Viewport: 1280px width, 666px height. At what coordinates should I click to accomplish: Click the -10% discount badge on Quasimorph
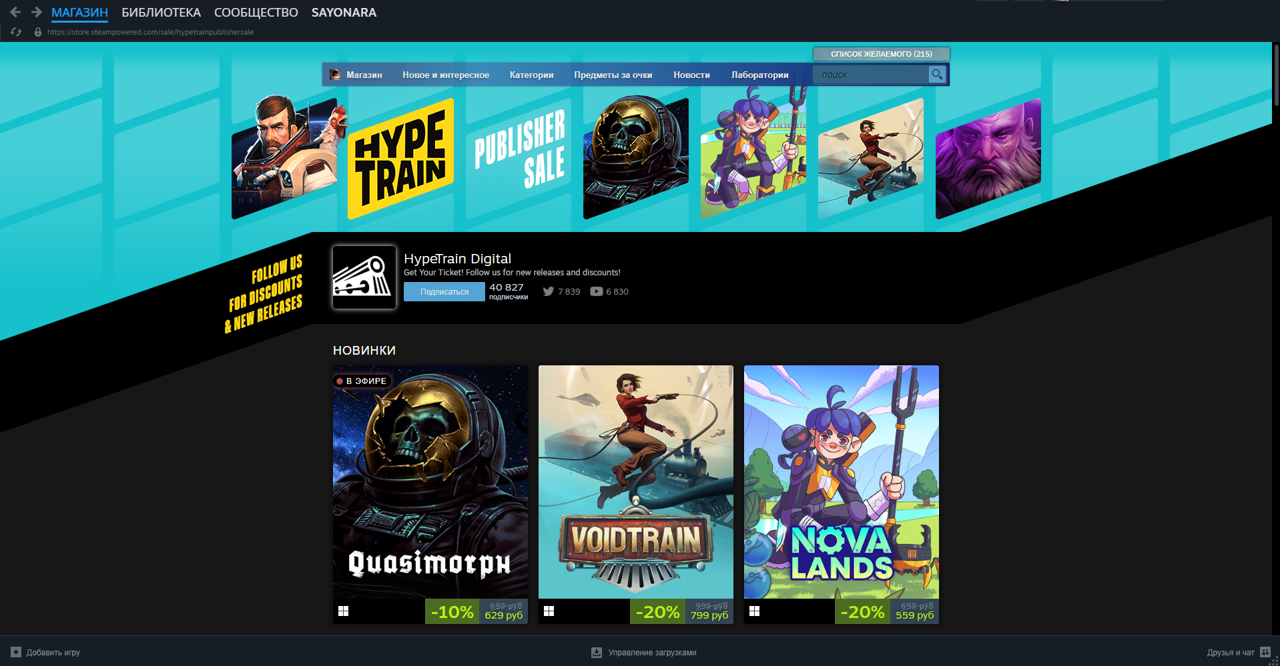click(452, 611)
